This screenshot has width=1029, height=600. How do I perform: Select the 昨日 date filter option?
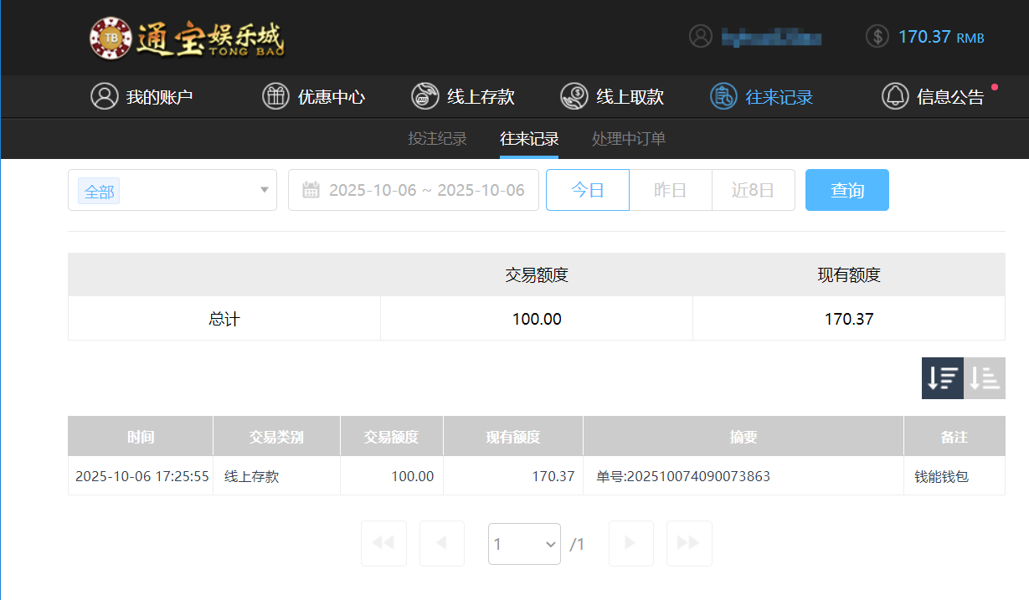pos(670,190)
